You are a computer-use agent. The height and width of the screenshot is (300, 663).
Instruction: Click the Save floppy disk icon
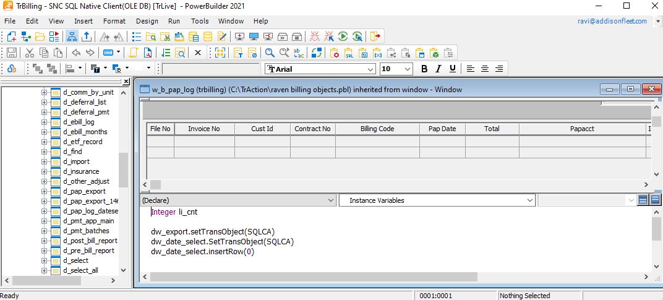12,53
